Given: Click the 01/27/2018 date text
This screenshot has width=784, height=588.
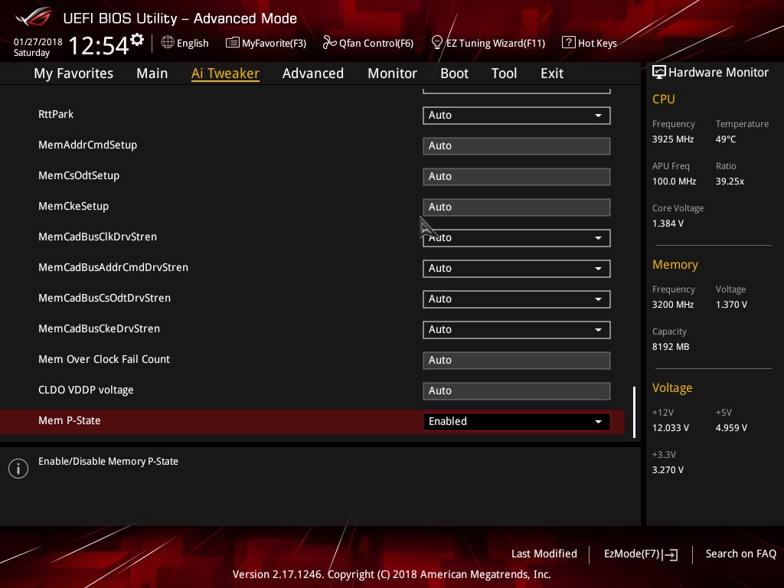Looking at the screenshot, I should (x=38, y=42).
